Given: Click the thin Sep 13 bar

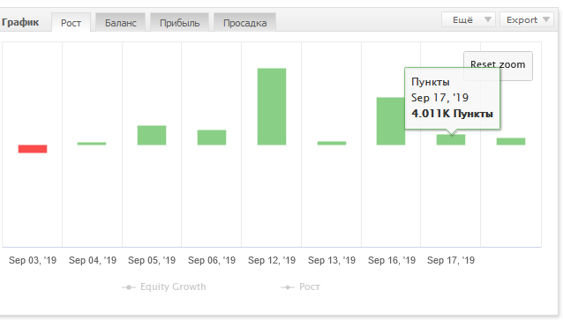Looking at the screenshot, I should click(332, 143).
